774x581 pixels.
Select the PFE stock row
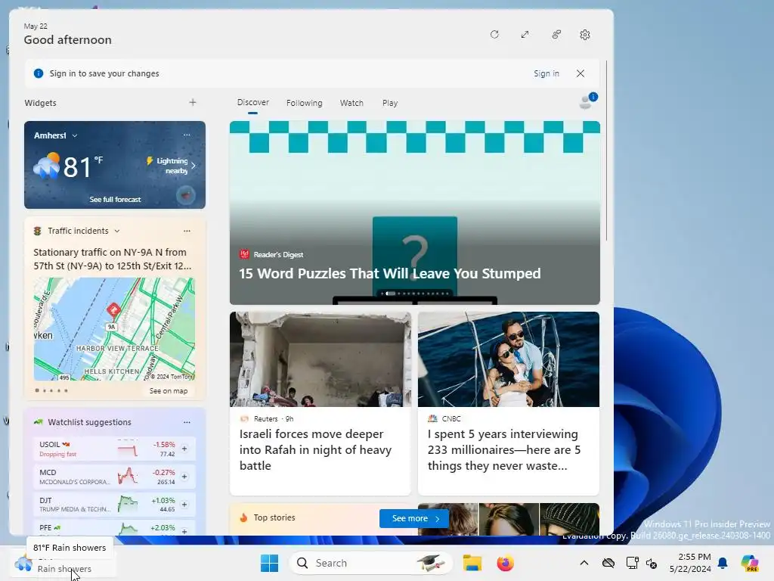(x=114, y=528)
